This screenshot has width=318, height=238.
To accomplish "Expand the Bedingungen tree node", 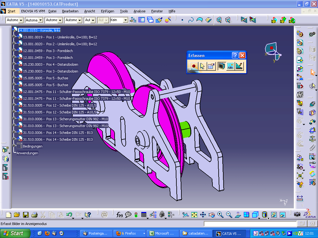I will (x=14, y=145).
